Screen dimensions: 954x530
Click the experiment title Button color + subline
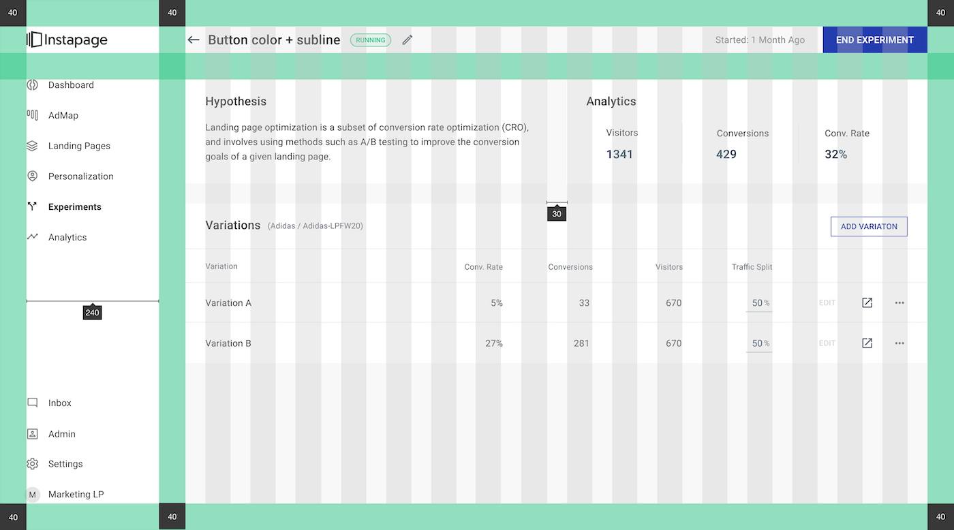click(274, 40)
